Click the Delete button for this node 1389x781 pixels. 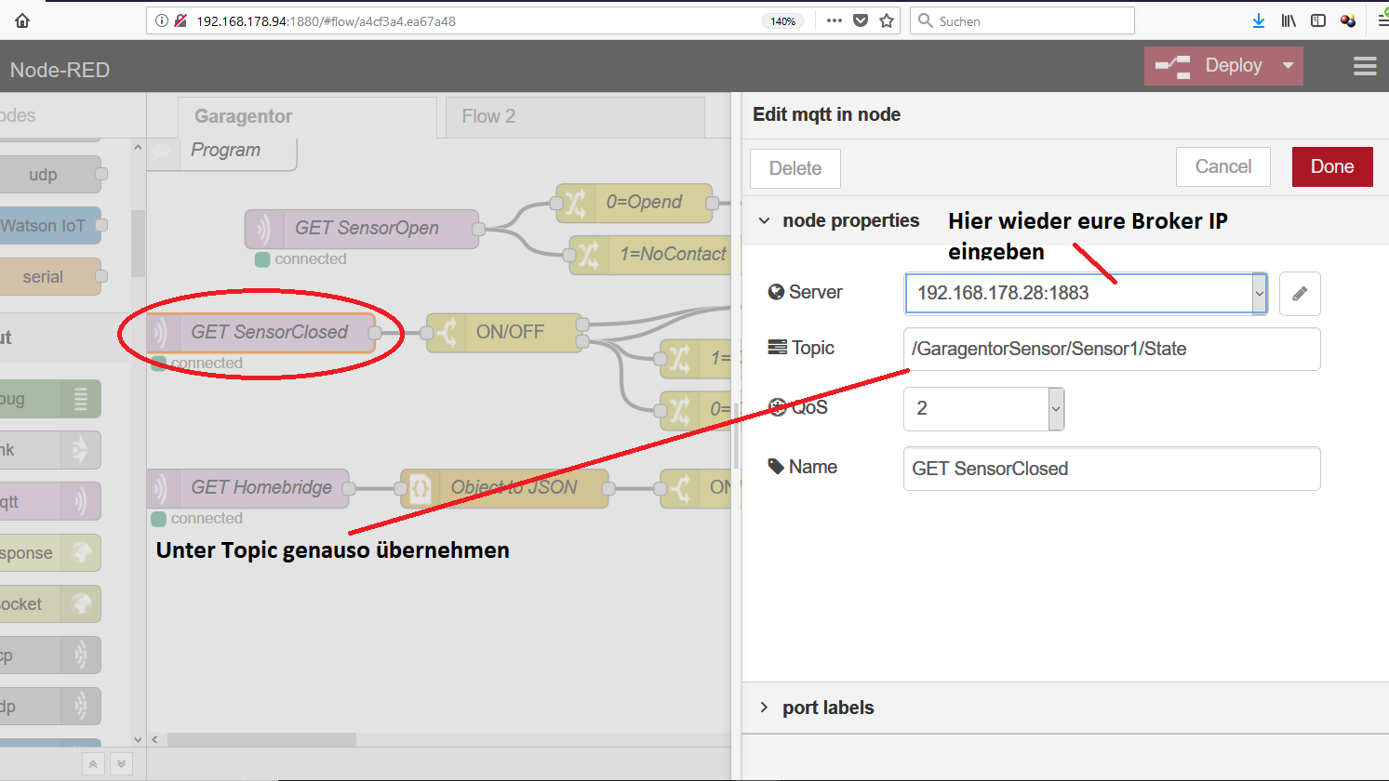click(795, 168)
